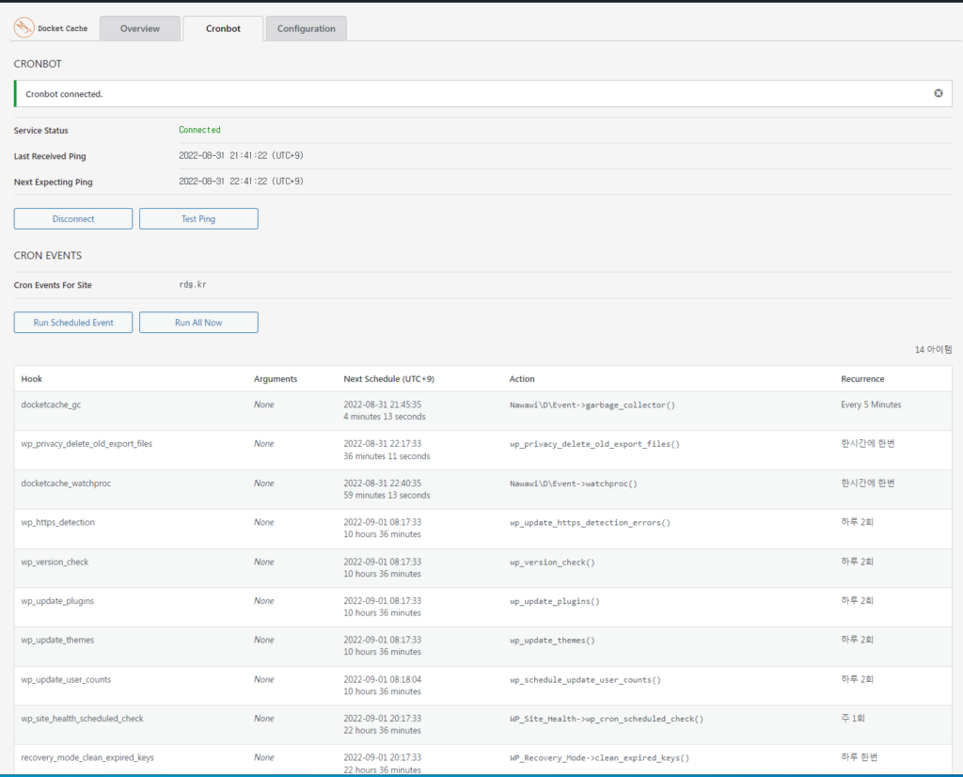Image resolution: width=963 pixels, height=777 pixels.
Task: Click the rdg.kr site value
Action: coord(193,284)
